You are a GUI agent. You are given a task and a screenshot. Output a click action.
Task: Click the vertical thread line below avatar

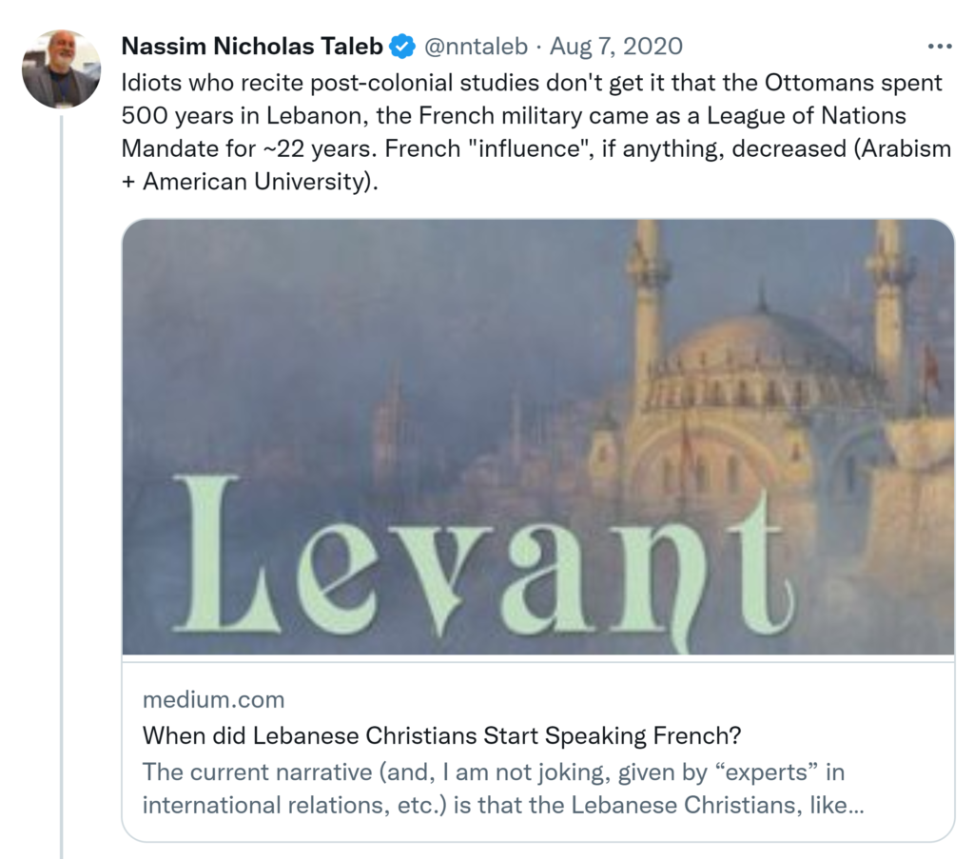pos(62,476)
